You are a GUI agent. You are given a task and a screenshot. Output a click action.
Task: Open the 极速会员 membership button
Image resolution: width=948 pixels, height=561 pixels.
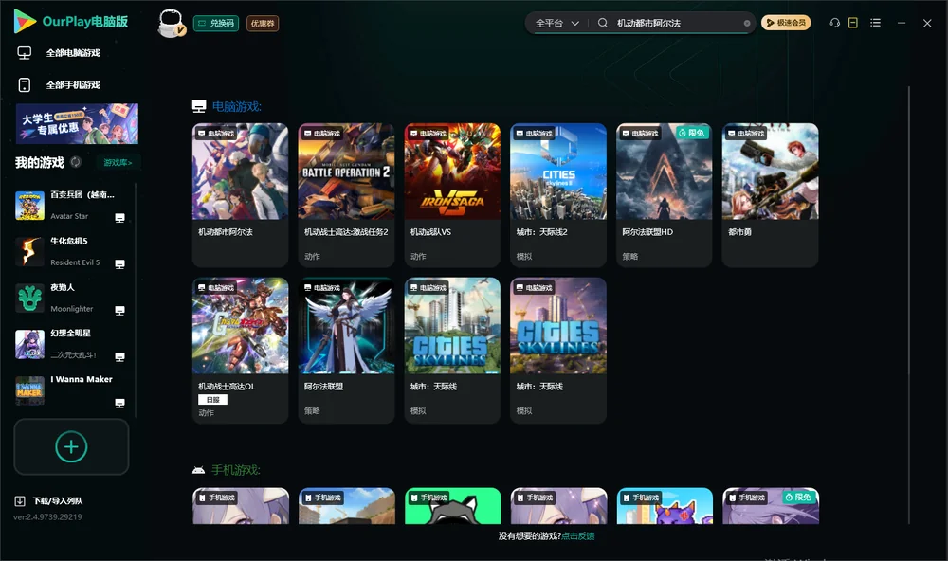click(x=786, y=23)
